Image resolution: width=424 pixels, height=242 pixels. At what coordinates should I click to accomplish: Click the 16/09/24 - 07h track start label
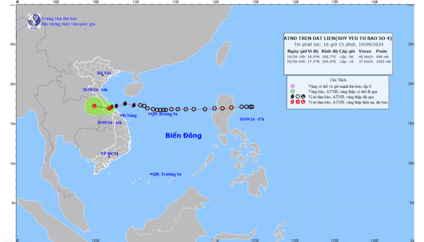click(x=252, y=119)
